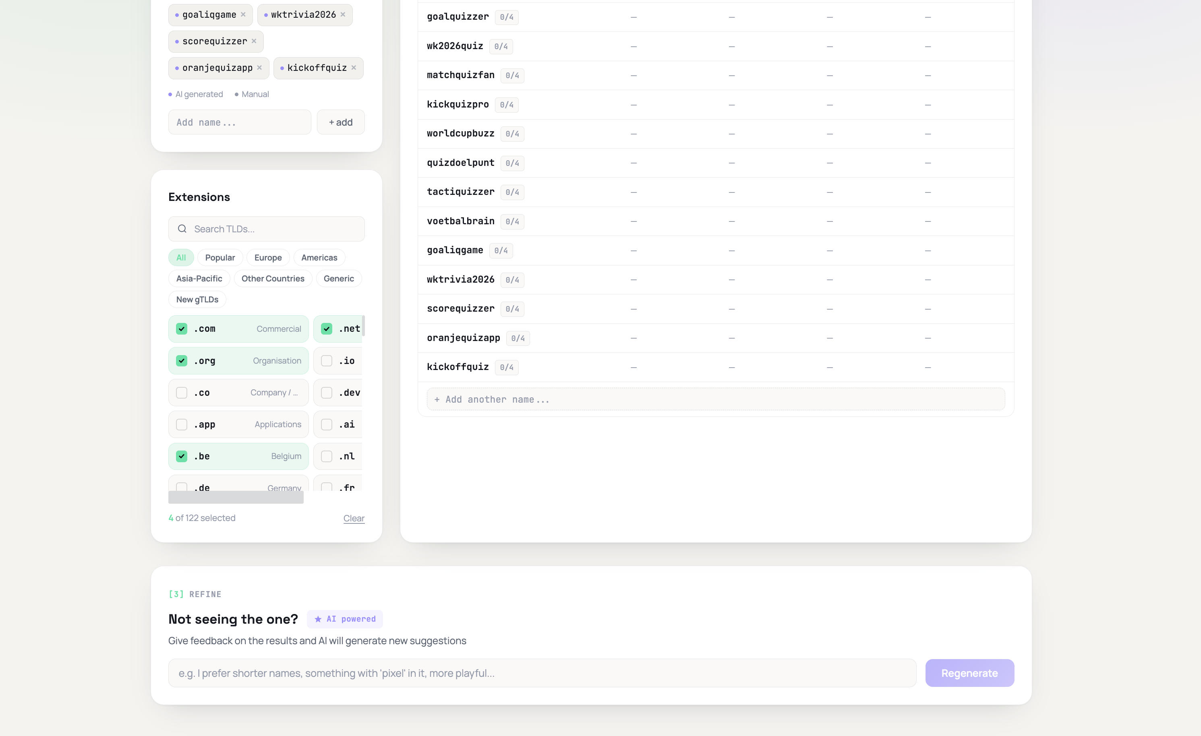Check the .nl extension checkbox
This screenshot has width=1201, height=736.
327,457
